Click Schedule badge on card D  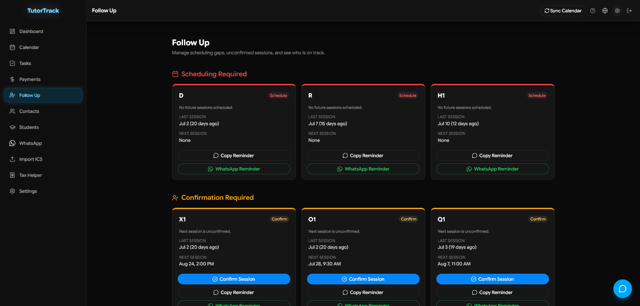click(278, 96)
